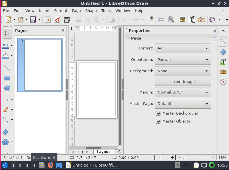Select the page 1 thumbnail in Pages panel
The image size is (229, 170).
pos(40,65)
